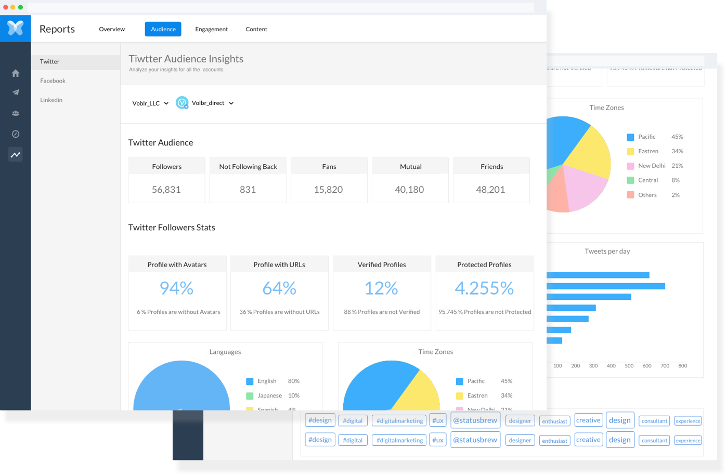Select the Audience tab

(163, 29)
